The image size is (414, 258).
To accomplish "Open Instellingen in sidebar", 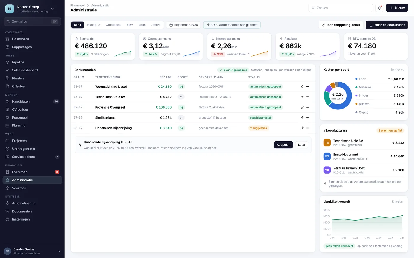I will click(32, 219).
